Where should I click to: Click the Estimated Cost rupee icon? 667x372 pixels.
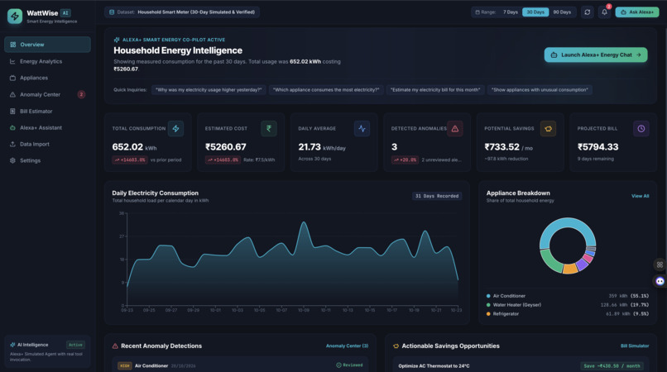pos(269,128)
